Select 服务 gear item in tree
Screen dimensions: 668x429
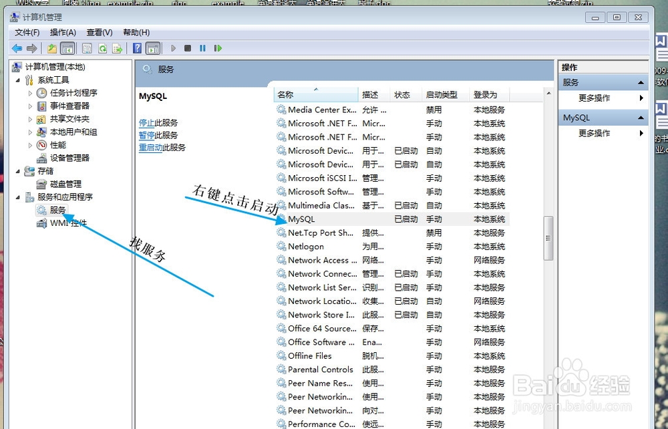coord(57,210)
